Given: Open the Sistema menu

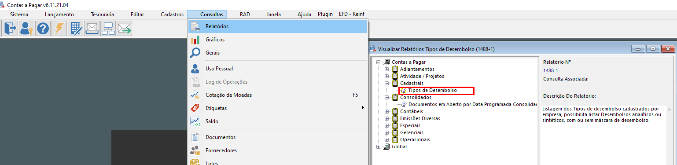Looking at the screenshot, I should click(19, 14).
